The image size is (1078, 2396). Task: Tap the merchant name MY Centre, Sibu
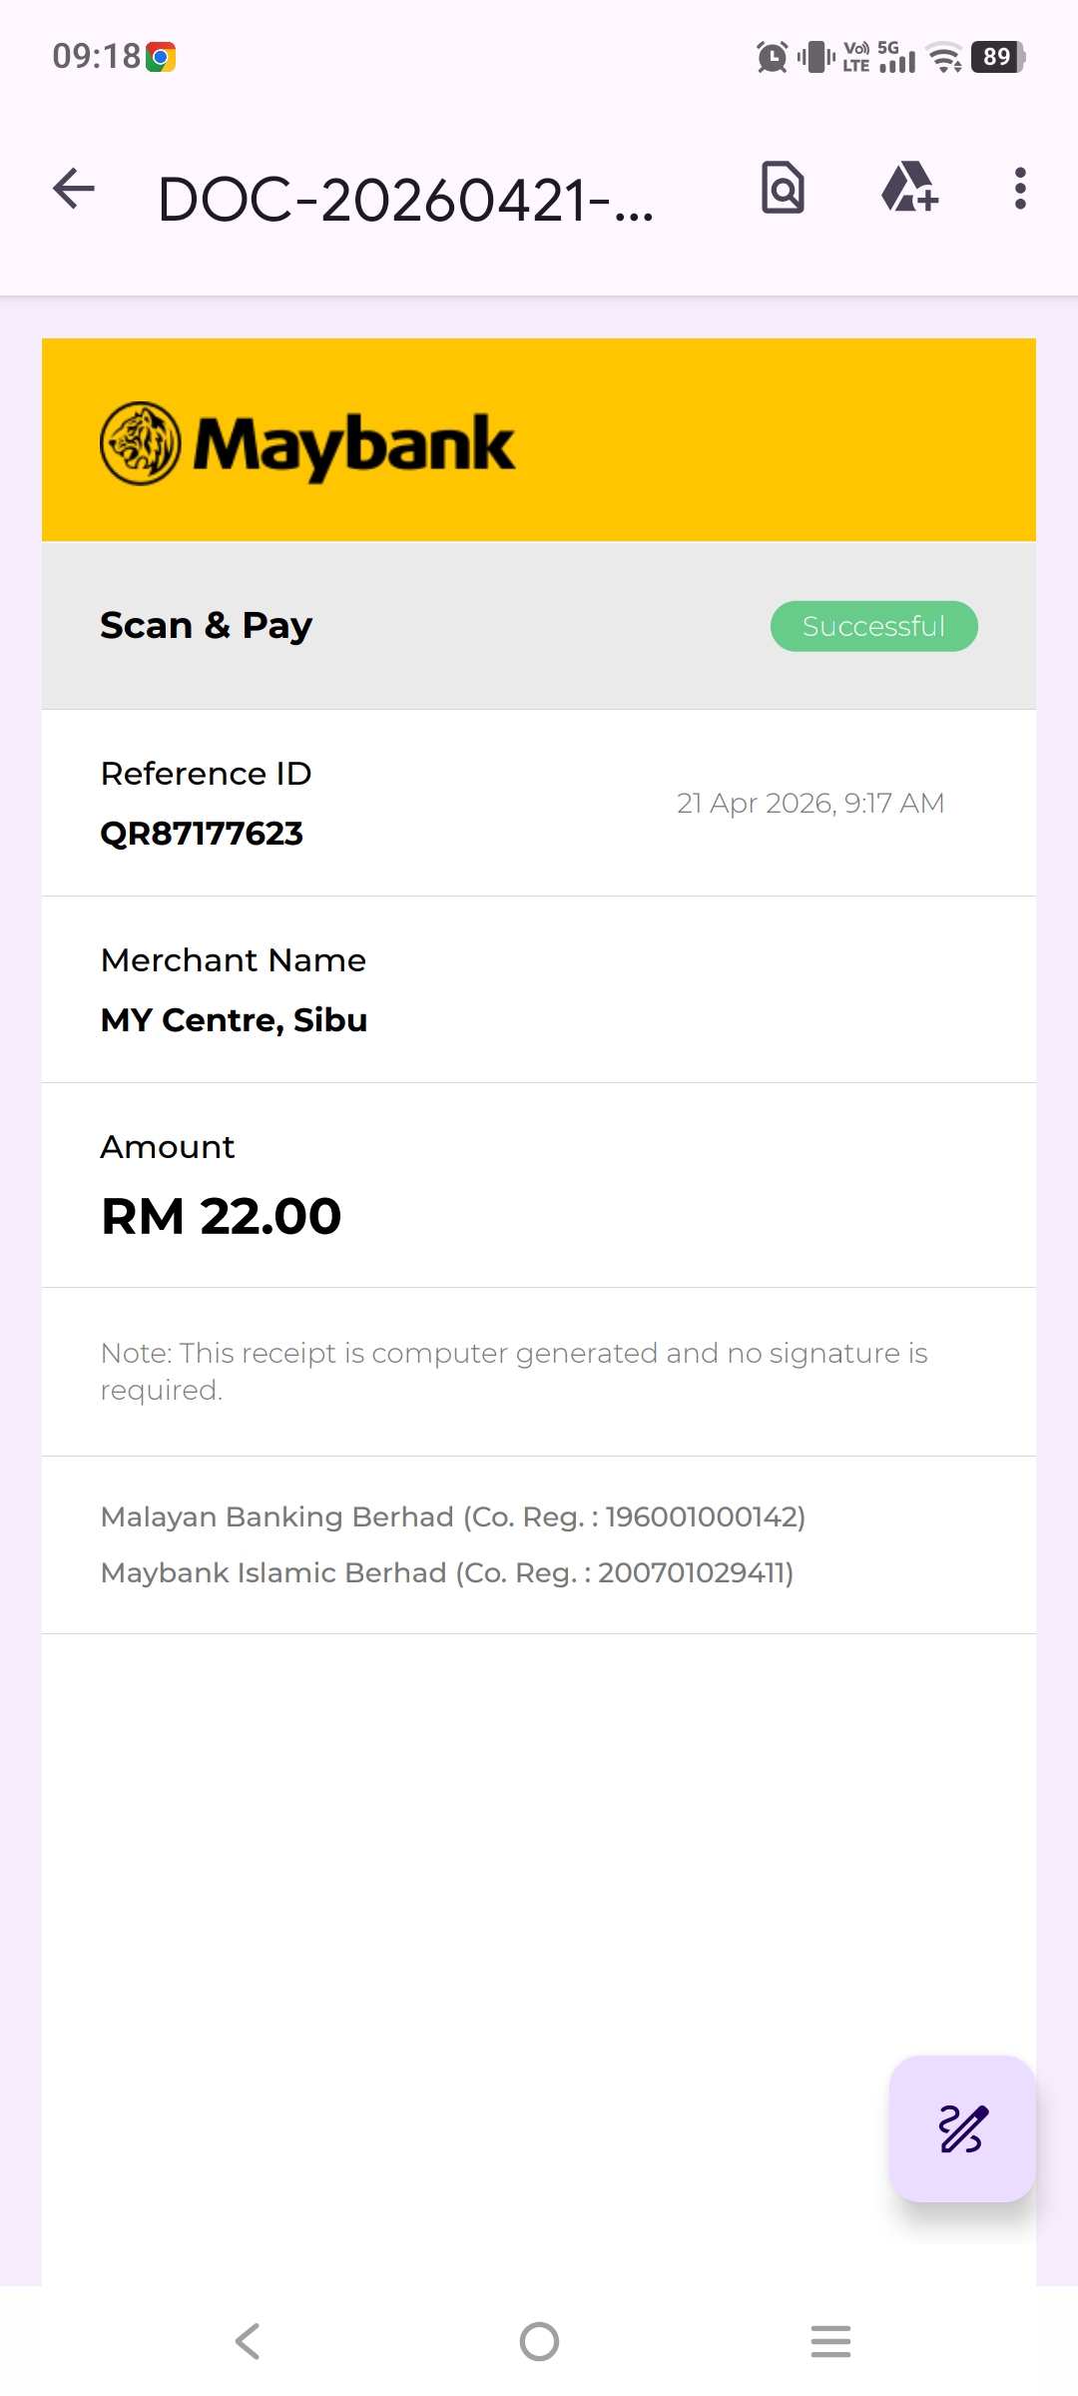[235, 1020]
